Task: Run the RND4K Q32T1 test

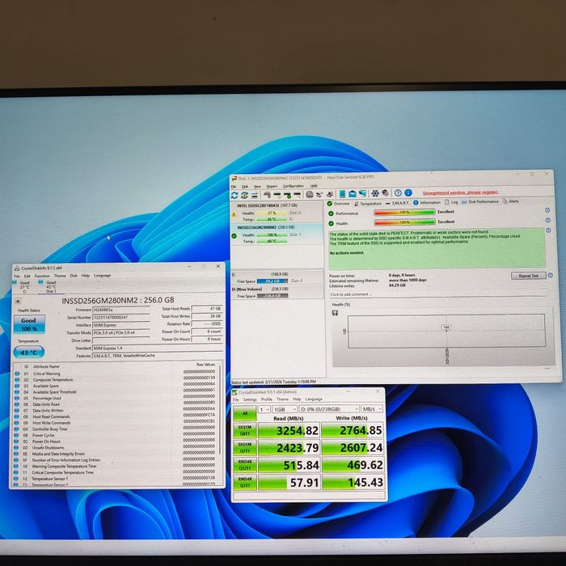Action: pos(244,465)
